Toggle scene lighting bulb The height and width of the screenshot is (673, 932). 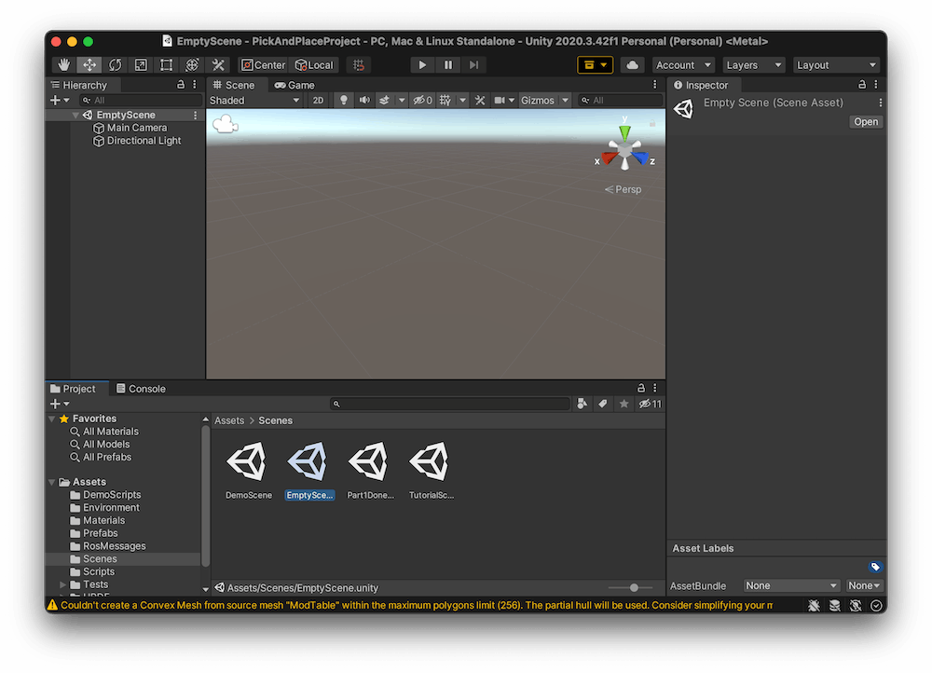click(343, 101)
